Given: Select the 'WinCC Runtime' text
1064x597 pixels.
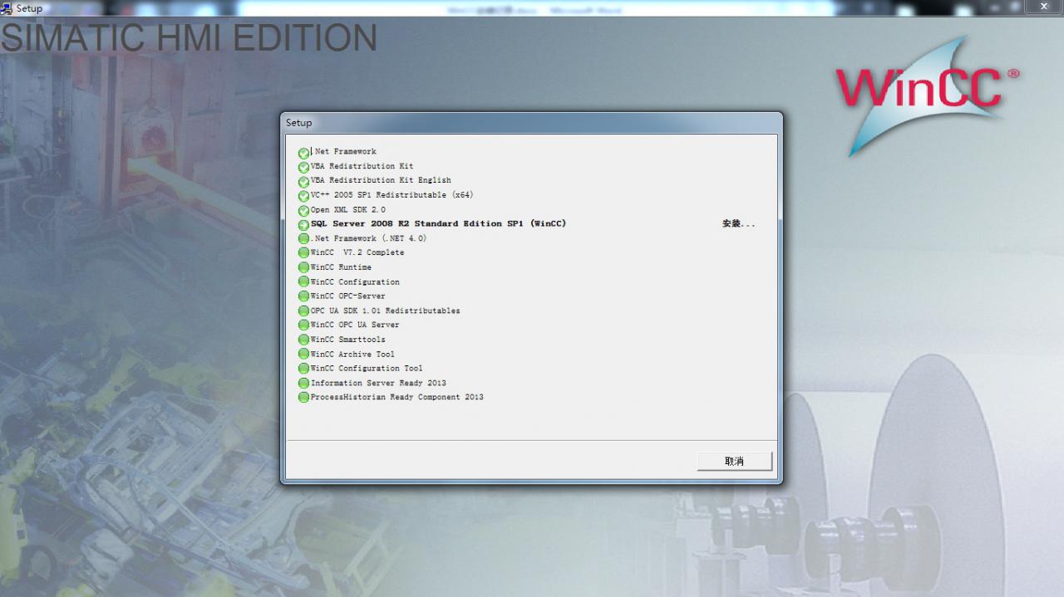Looking at the screenshot, I should pos(341,267).
